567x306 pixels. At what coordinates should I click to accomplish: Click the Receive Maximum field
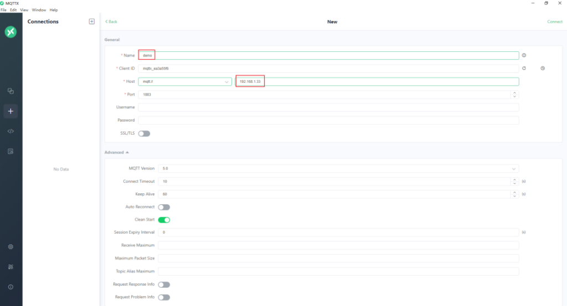click(x=338, y=245)
